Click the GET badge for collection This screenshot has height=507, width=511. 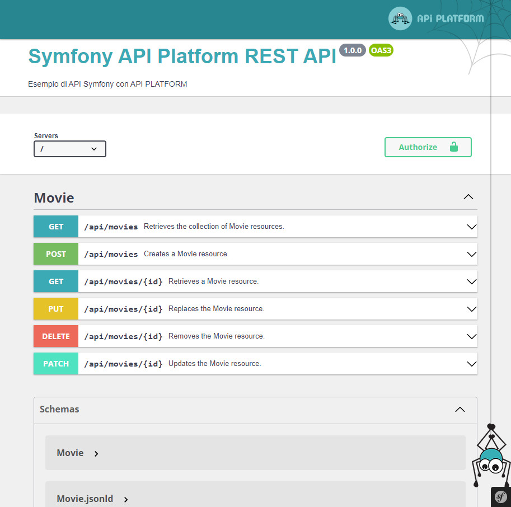tap(56, 227)
